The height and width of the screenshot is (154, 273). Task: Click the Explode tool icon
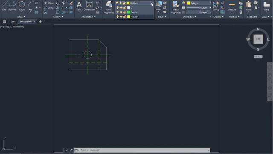click(71, 8)
